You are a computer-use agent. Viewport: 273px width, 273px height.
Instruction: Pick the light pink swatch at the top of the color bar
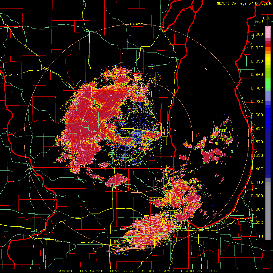tap(268, 32)
